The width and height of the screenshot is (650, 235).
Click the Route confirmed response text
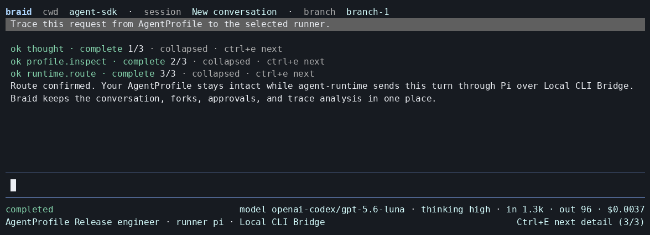point(322,92)
